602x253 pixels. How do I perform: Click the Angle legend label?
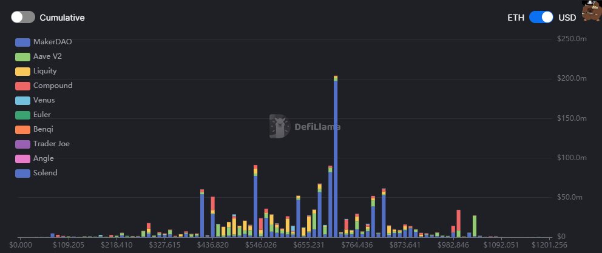click(44, 158)
